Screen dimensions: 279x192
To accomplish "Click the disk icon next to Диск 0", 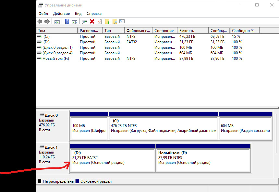I will (42, 115).
